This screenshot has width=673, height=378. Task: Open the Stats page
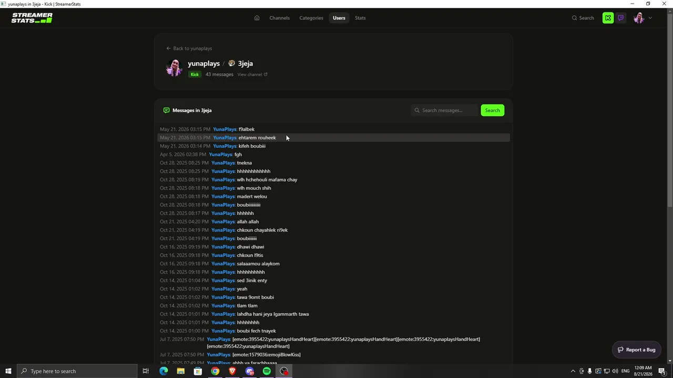pos(360,18)
